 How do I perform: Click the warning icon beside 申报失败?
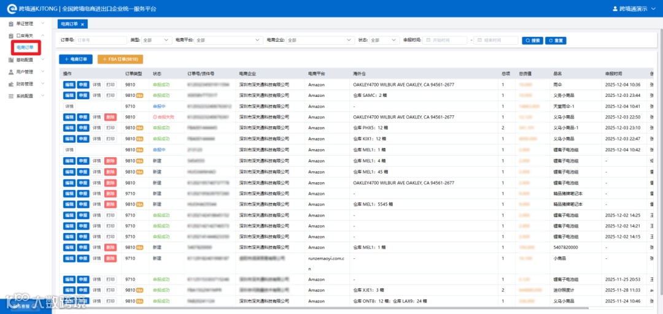pos(155,117)
